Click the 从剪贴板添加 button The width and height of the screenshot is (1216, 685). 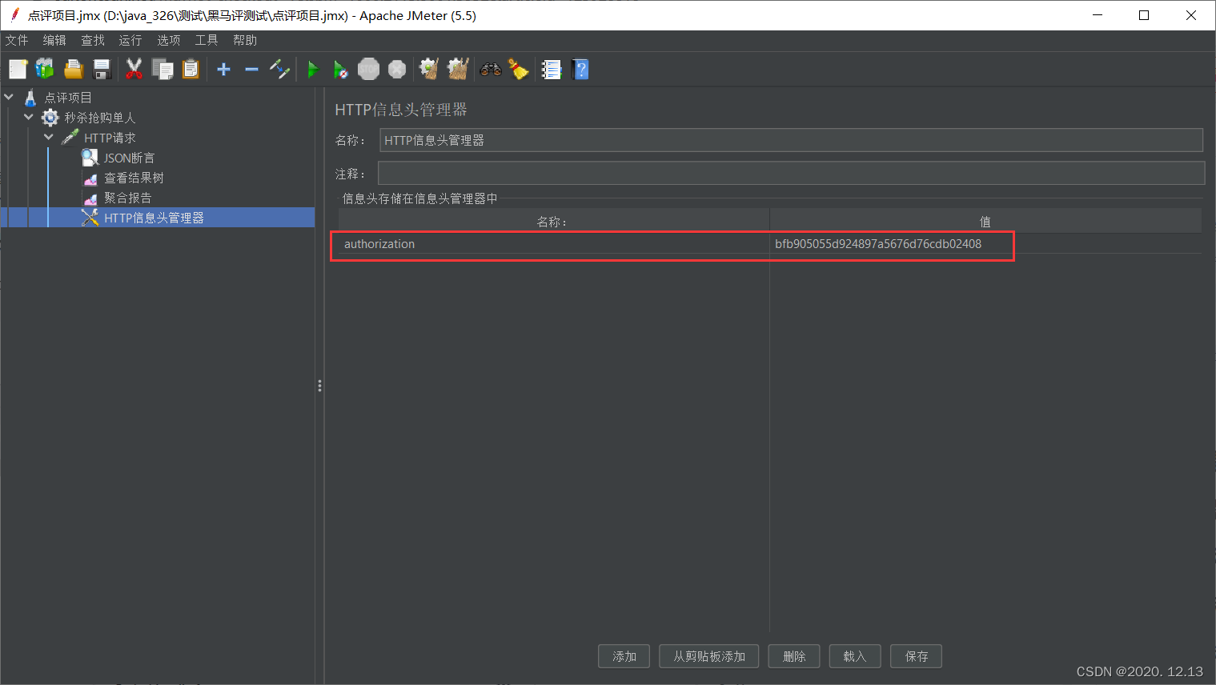tap(708, 656)
